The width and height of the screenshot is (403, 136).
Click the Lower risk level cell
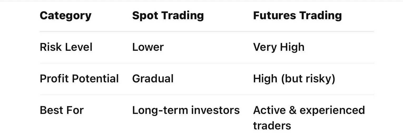point(148,47)
